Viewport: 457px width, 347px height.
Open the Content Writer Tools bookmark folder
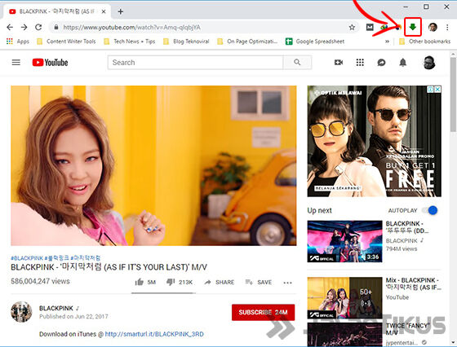[66, 42]
